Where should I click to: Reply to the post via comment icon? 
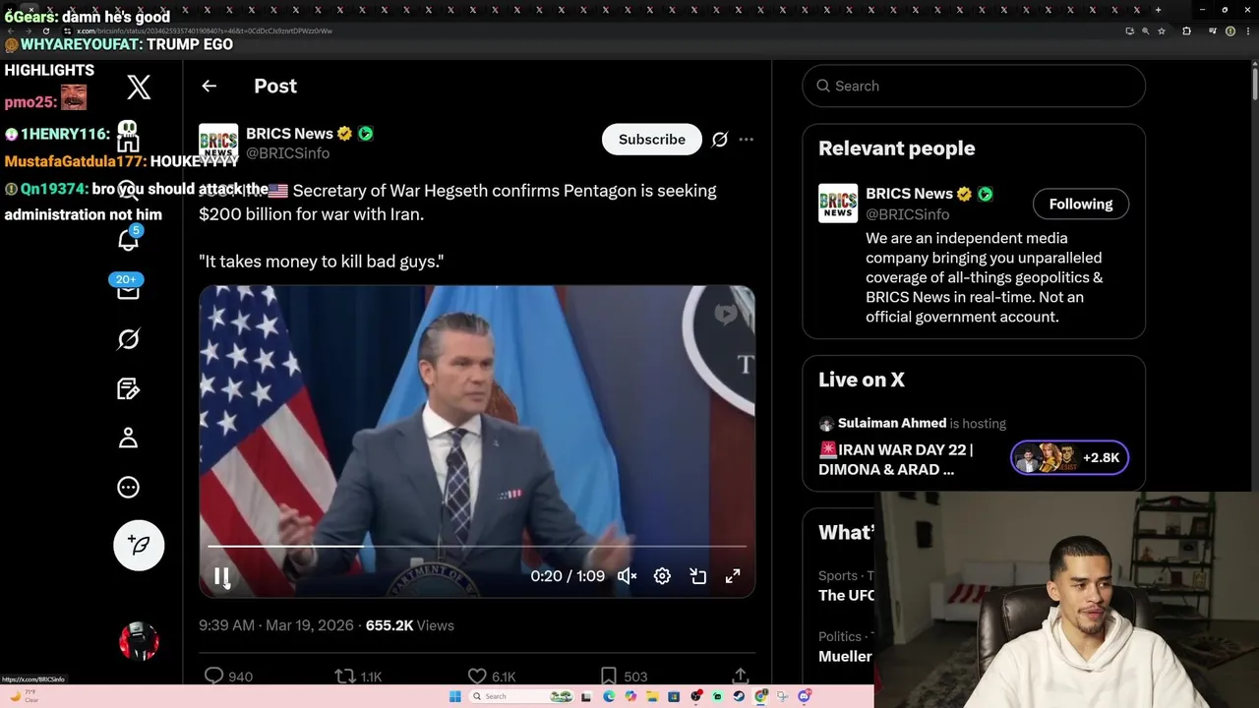tap(213, 676)
